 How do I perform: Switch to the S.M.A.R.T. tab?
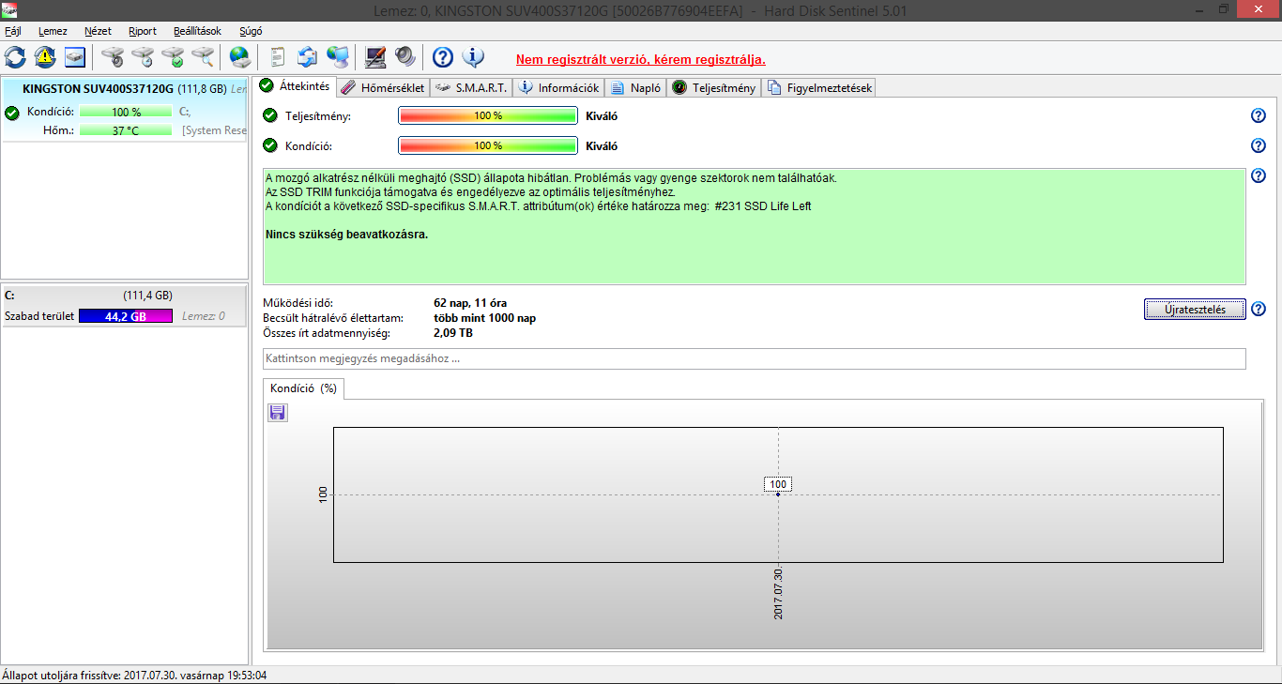point(470,88)
